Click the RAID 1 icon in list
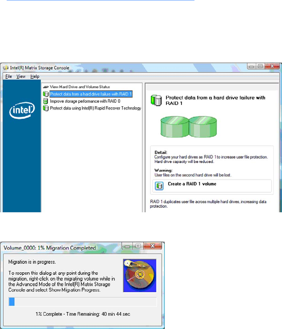Image resolution: width=282 pixels, height=329 pixels. (46, 94)
